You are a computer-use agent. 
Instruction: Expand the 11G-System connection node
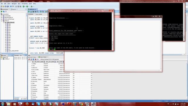2,16
